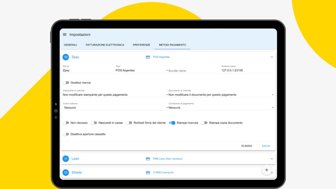Switch to the Fatturazione Elettronica tab
Image resolution: width=336 pixels, height=189 pixels.
tap(105, 45)
